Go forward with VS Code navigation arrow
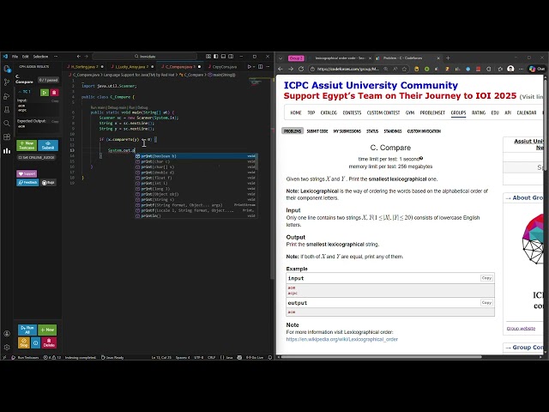The image size is (549, 412). pyautogui.click(x=86, y=57)
